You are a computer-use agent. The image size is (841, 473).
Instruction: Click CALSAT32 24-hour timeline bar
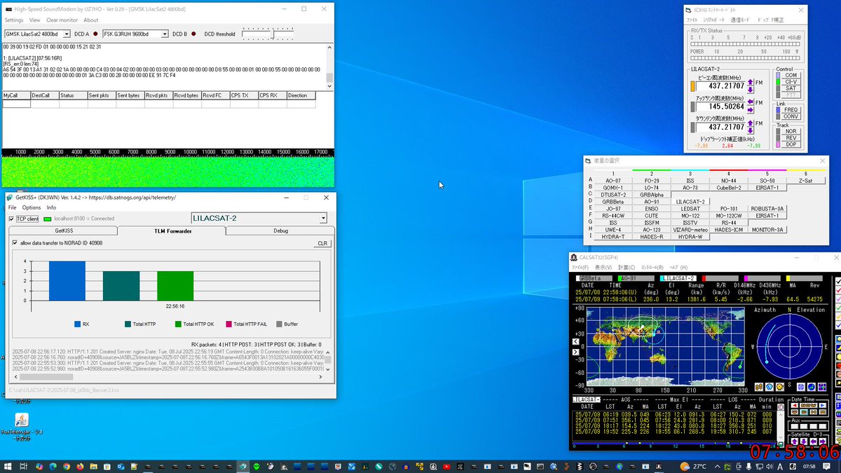point(676,444)
